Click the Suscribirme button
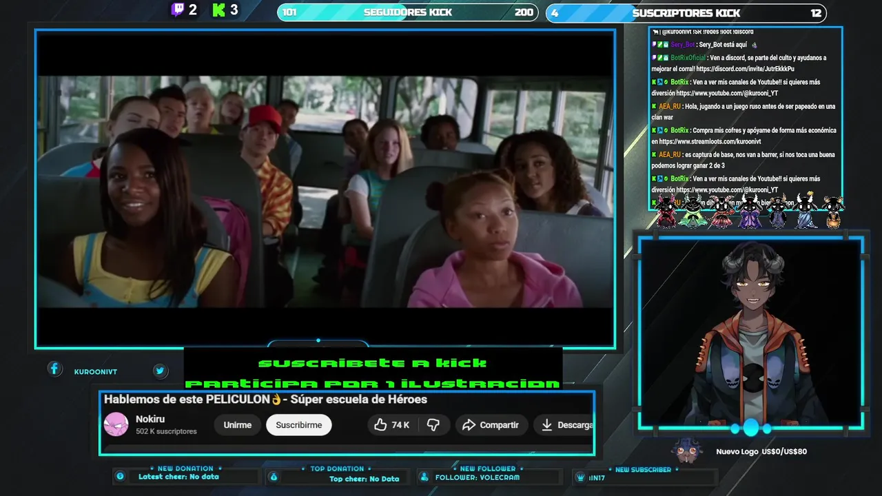This screenshot has width=882, height=496. coord(299,425)
